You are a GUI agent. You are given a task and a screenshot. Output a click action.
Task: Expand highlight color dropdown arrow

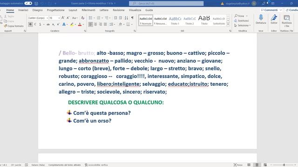[x=75, y=25]
